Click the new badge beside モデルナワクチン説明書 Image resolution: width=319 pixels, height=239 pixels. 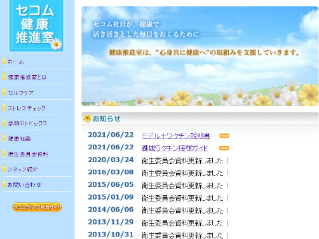pyautogui.click(x=224, y=135)
